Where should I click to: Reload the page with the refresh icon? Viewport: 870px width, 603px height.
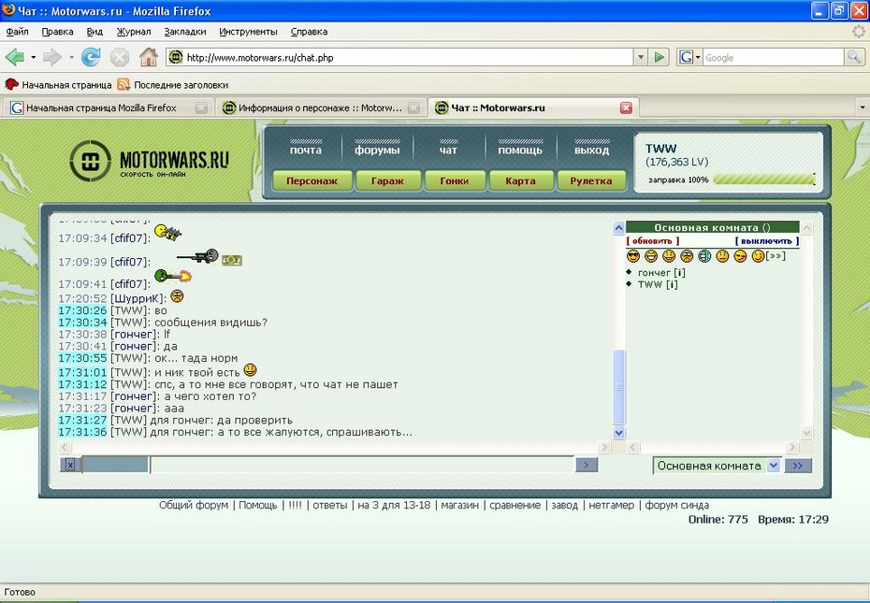(91, 57)
